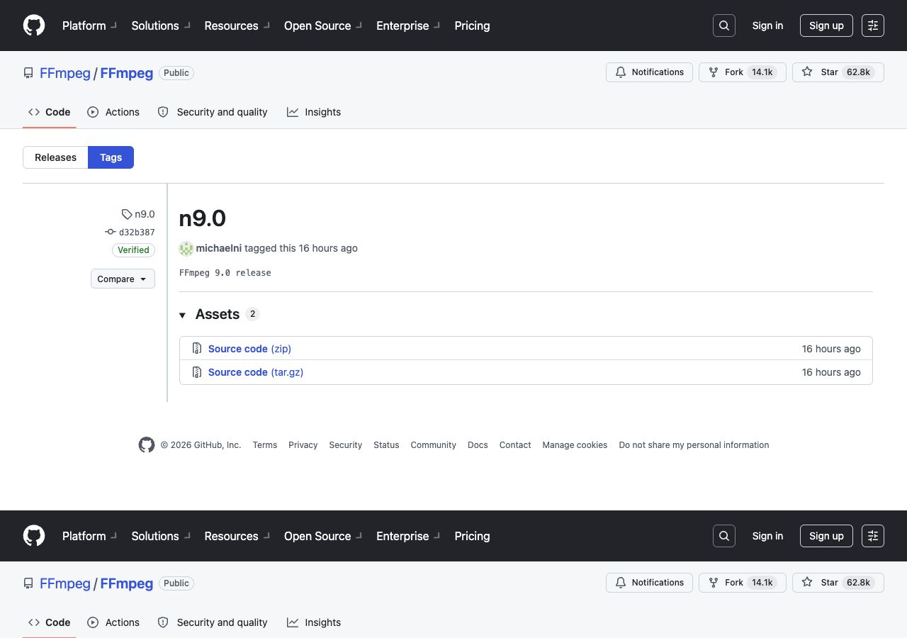907x638 pixels.
Task: Click the Actions play icon in the upper repo nav
Action: [x=93, y=112]
